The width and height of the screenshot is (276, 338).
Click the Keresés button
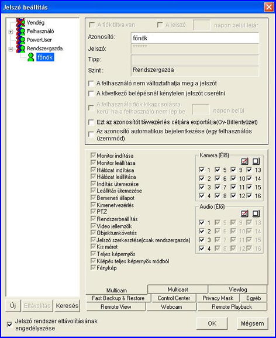pyautogui.click(x=67, y=306)
